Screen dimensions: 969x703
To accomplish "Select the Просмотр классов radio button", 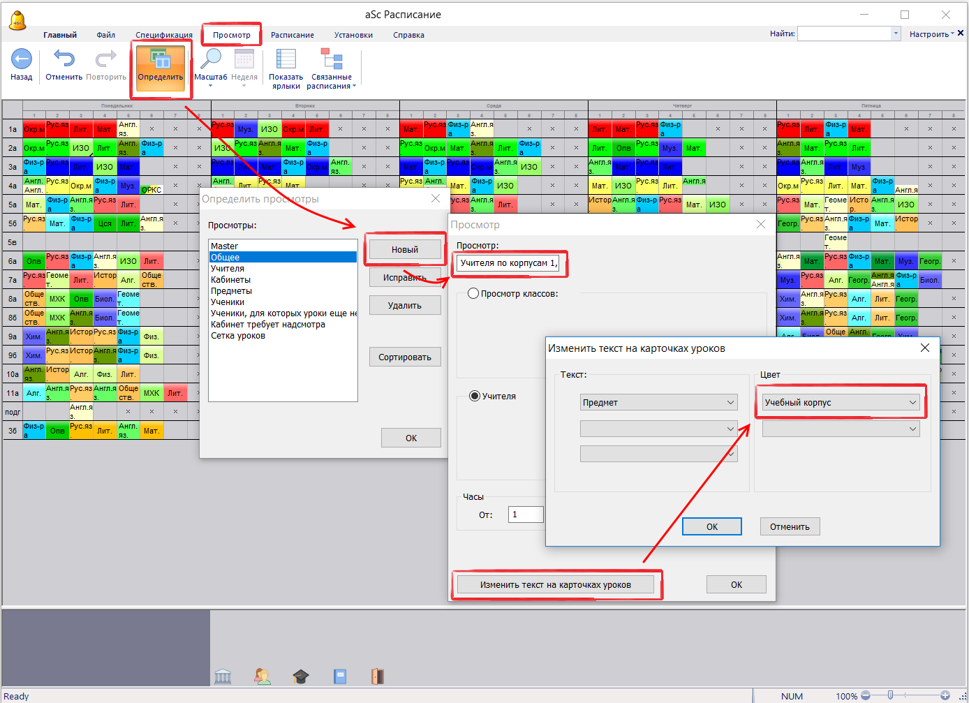I will tap(473, 294).
